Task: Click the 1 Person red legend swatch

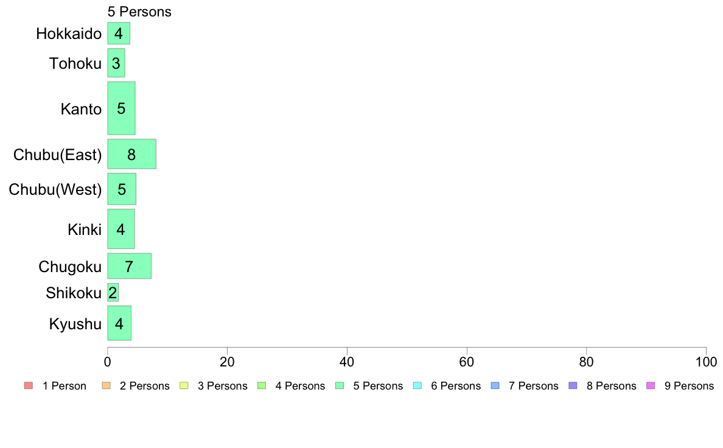Action: (x=29, y=386)
